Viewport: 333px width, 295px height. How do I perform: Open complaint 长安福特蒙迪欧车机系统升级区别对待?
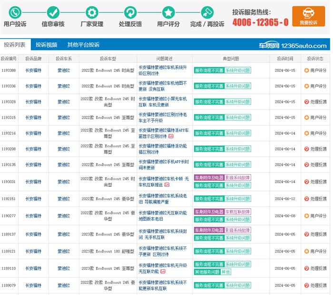(x=163, y=70)
